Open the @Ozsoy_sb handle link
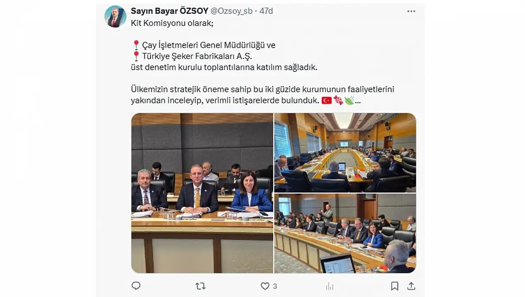Screen dimensions: 525x297 coord(231,11)
